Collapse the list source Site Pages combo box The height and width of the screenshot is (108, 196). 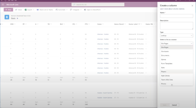[x=177, y=43]
